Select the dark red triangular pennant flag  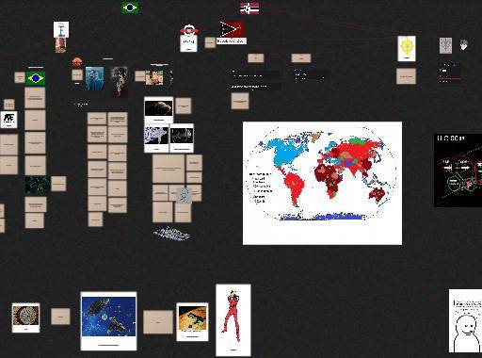click(x=232, y=29)
